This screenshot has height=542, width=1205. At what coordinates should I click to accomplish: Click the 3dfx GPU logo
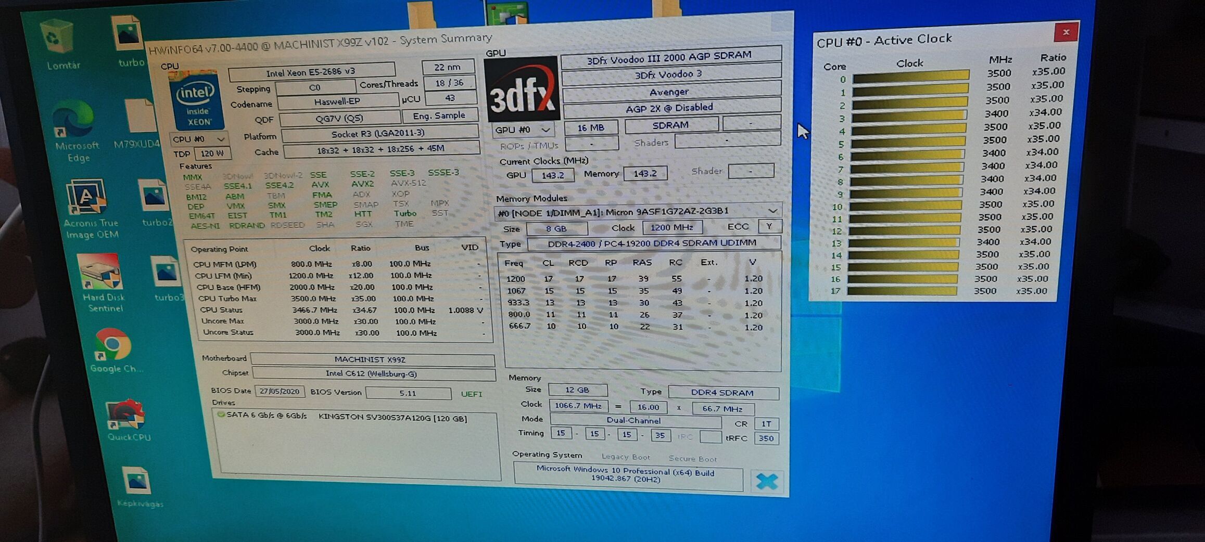click(x=522, y=89)
